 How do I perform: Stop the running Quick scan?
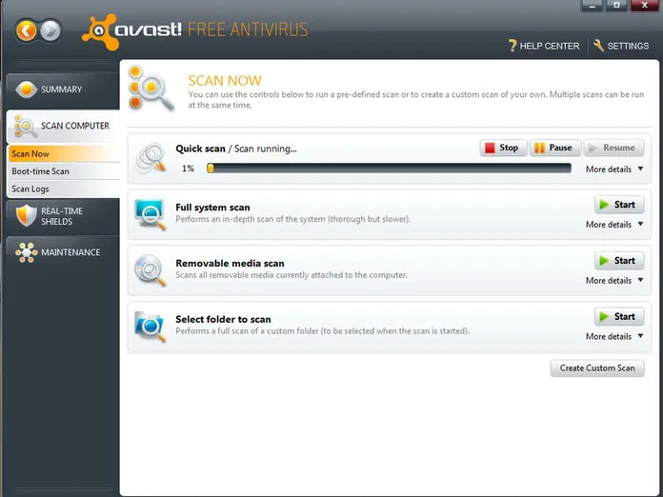pos(502,148)
